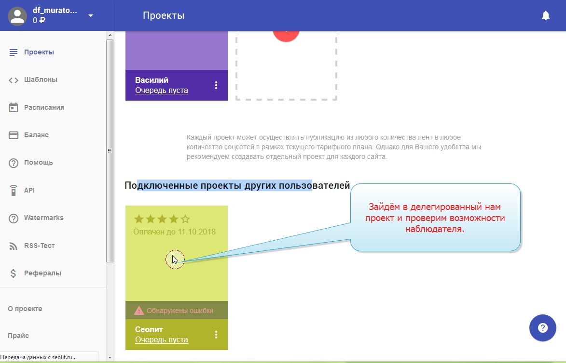Click the API remote icon

coord(14,191)
